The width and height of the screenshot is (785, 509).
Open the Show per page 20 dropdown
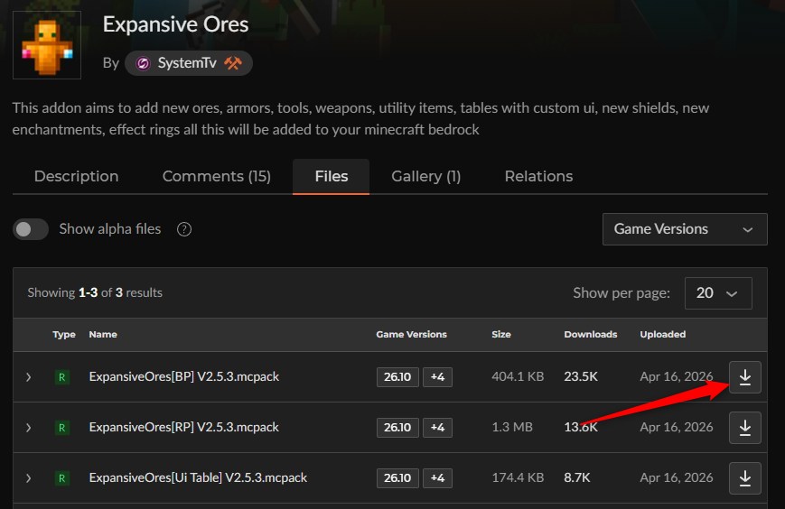pos(718,293)
